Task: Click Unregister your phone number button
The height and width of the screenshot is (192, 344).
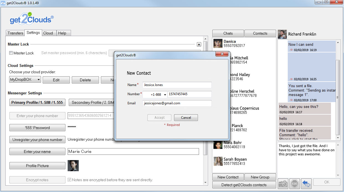Action: 37,140
